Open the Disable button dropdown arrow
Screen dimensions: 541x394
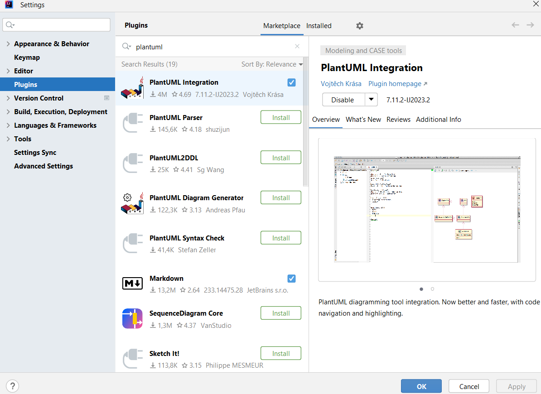pos(372,100)
